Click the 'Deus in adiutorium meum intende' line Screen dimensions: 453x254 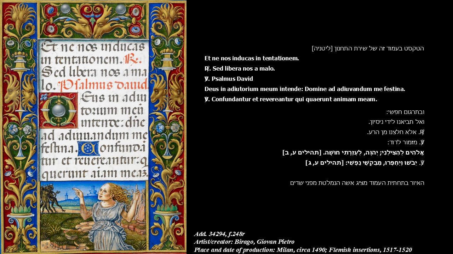click(305, 89)
